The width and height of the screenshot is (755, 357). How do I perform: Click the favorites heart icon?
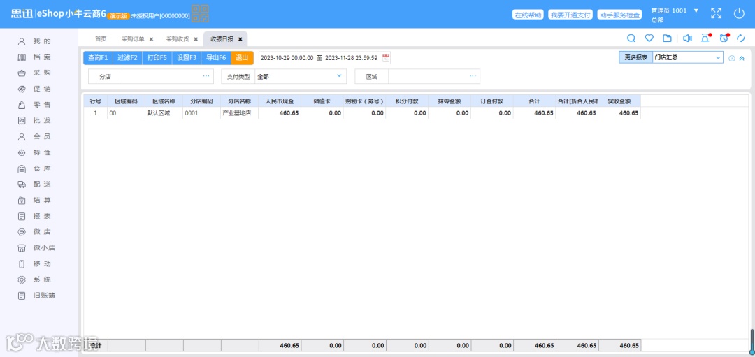pos(649,38)
